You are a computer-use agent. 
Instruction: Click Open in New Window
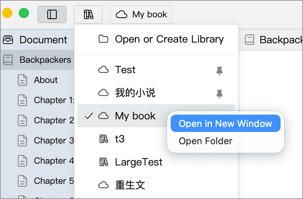click(x=226, y=124)
